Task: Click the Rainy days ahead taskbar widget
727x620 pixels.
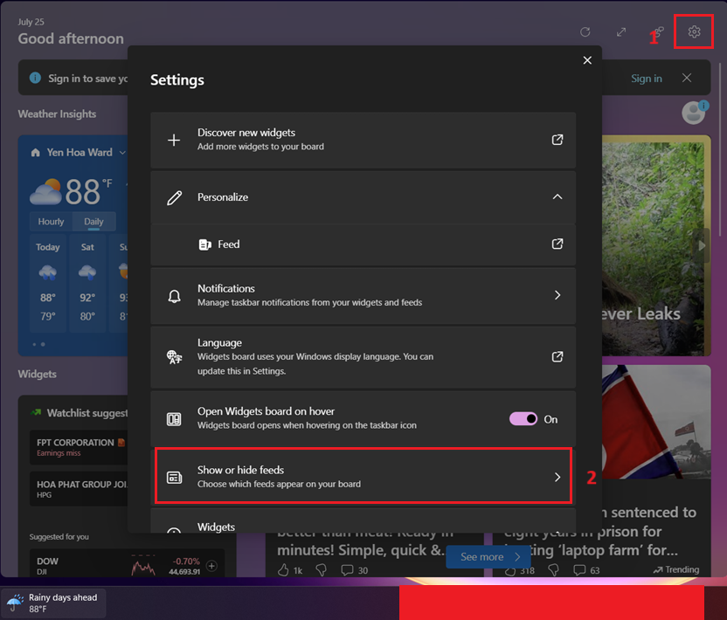Action: point(52,602)
